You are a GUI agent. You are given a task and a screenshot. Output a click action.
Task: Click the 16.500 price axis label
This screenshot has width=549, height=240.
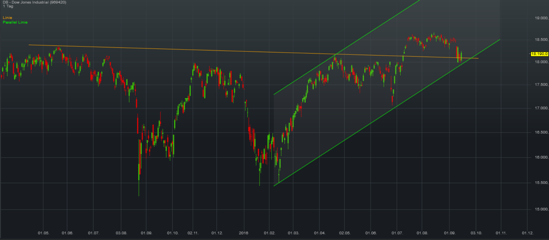pyautogui.click(x=542, y=132)
